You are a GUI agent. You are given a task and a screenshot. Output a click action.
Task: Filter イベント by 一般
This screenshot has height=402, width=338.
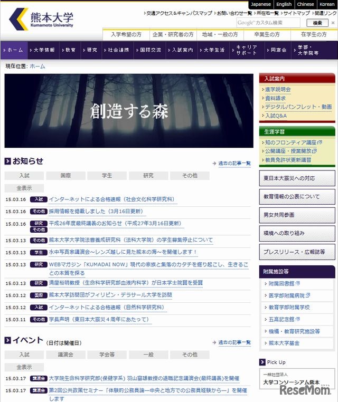coord(148,355)
